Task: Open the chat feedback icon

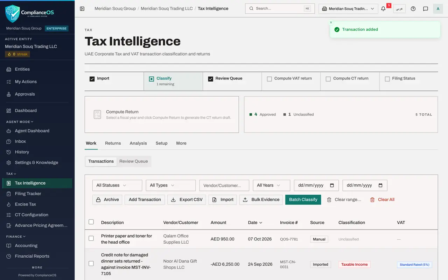Action: tap(426, 8)
